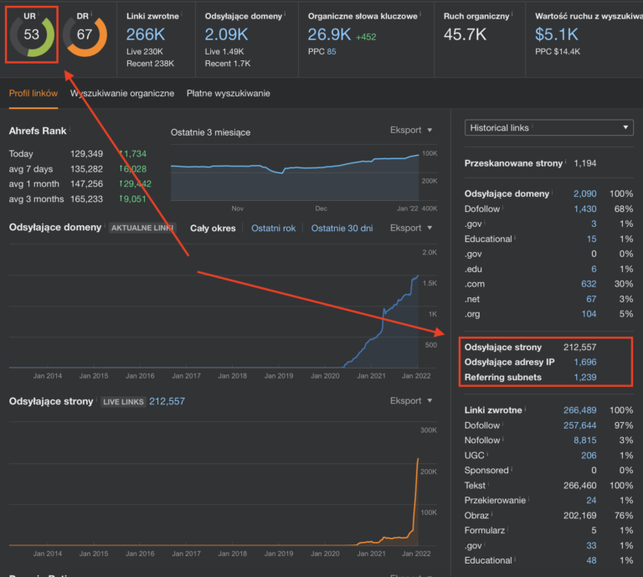
Task: Open the 48 Educational backlinks count
Action: pyautogui.click(x=591, y=560)
